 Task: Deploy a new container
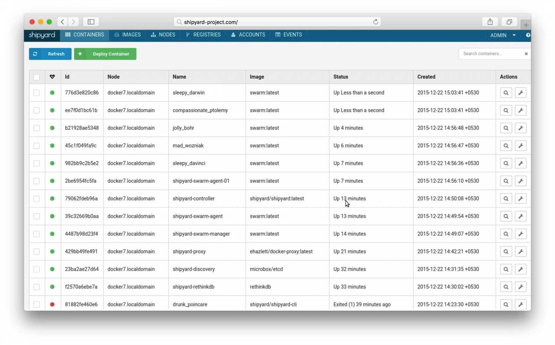(x=105, y=54)
